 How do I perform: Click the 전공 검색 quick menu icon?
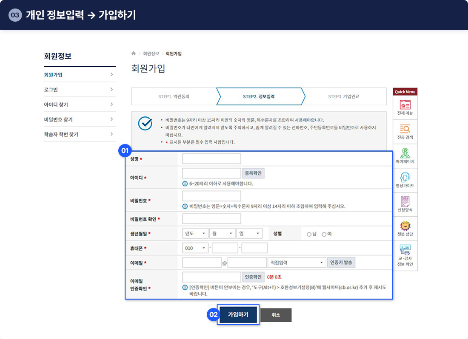405,129
